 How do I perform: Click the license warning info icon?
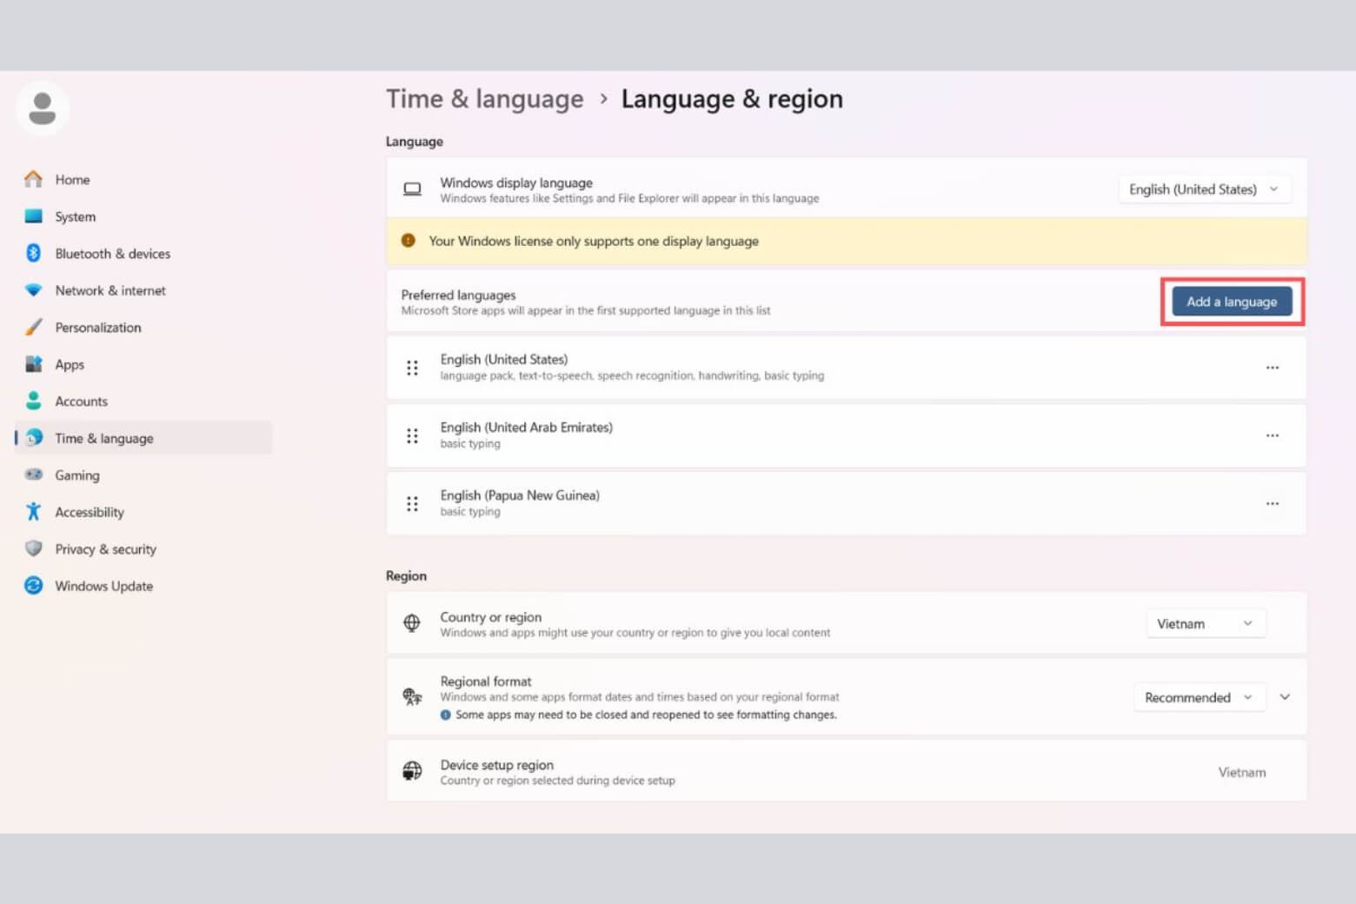coord(409,241)
